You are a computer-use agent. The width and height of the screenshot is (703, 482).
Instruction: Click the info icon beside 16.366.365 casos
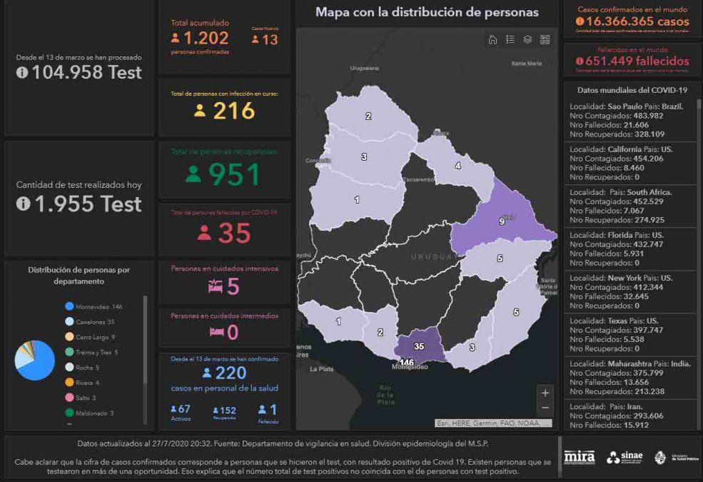pyautogui.click(x=580, y=21)
